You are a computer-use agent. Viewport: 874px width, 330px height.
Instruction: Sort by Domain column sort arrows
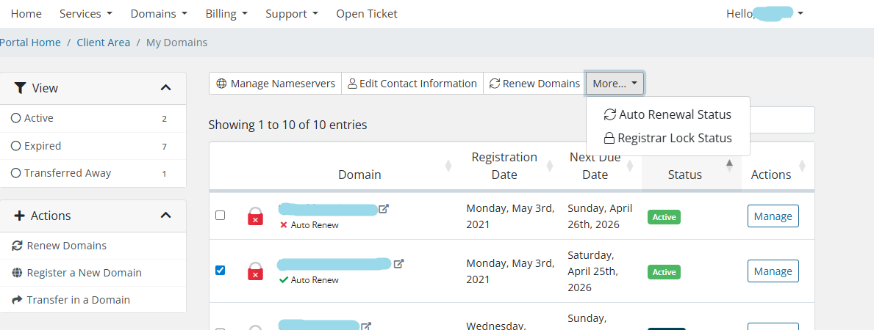448,166
